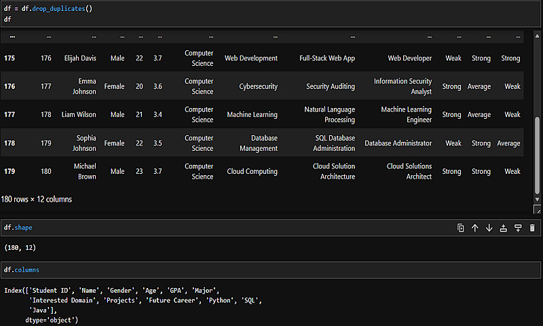Duplicate the df.shape cell

[461, 228]
